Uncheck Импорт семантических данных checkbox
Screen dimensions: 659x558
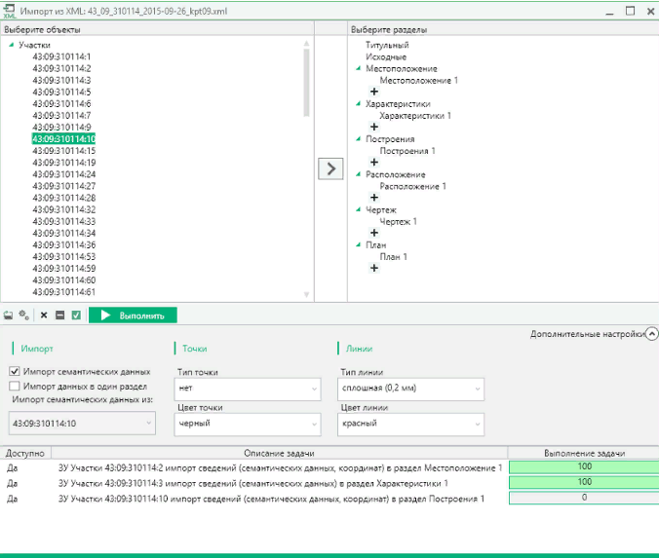coord(15,371)
